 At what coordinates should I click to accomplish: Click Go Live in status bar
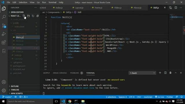coord(160,97)
